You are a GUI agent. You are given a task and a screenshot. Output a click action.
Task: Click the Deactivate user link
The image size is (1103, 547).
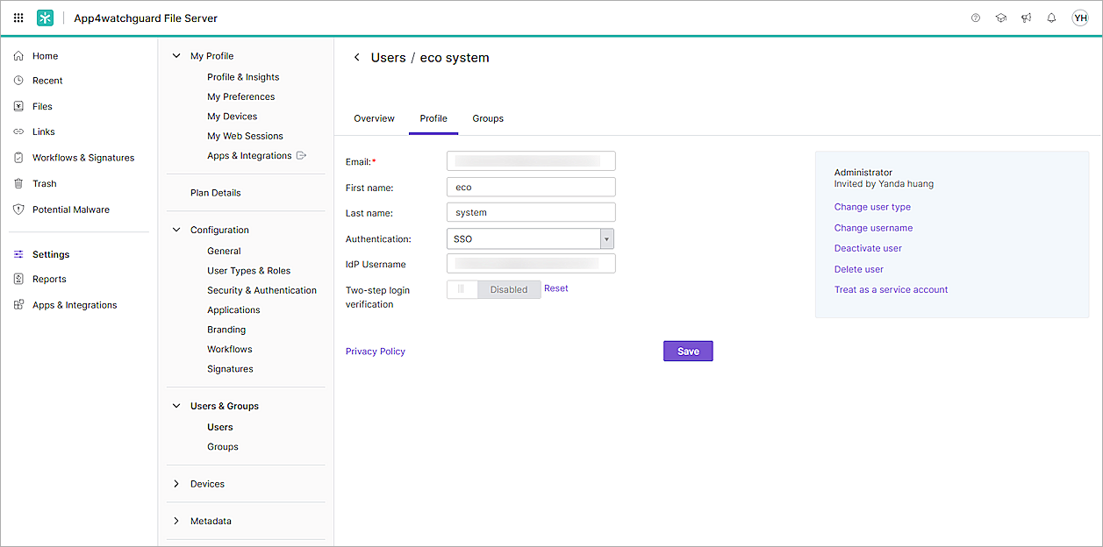868,248
